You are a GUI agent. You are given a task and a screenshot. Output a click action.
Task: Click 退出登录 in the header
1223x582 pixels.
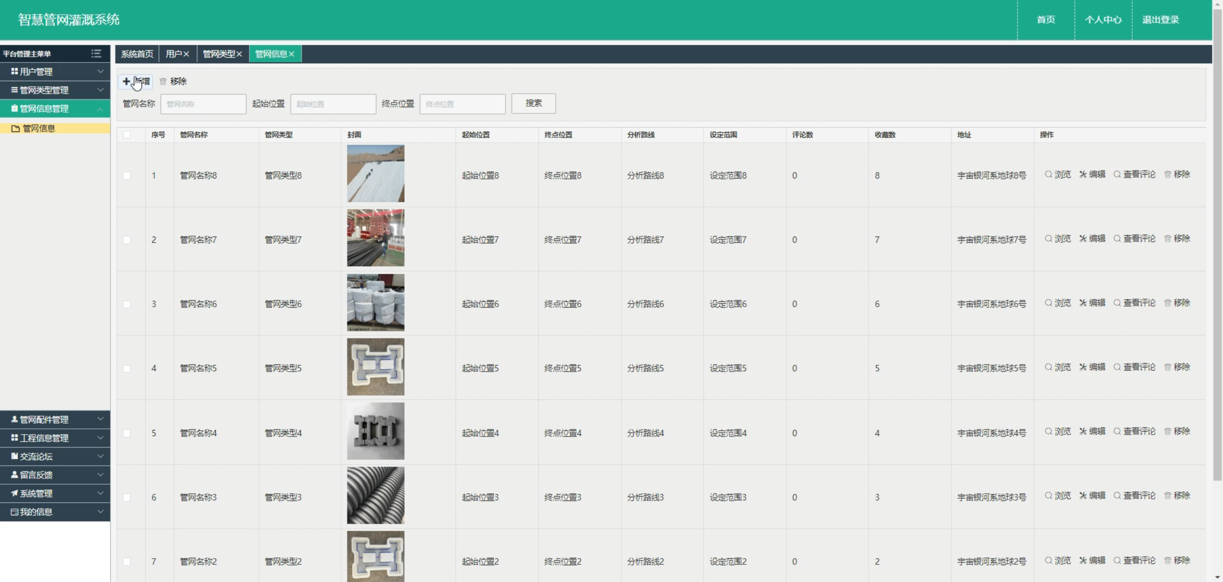click(x=1160, y=20)
